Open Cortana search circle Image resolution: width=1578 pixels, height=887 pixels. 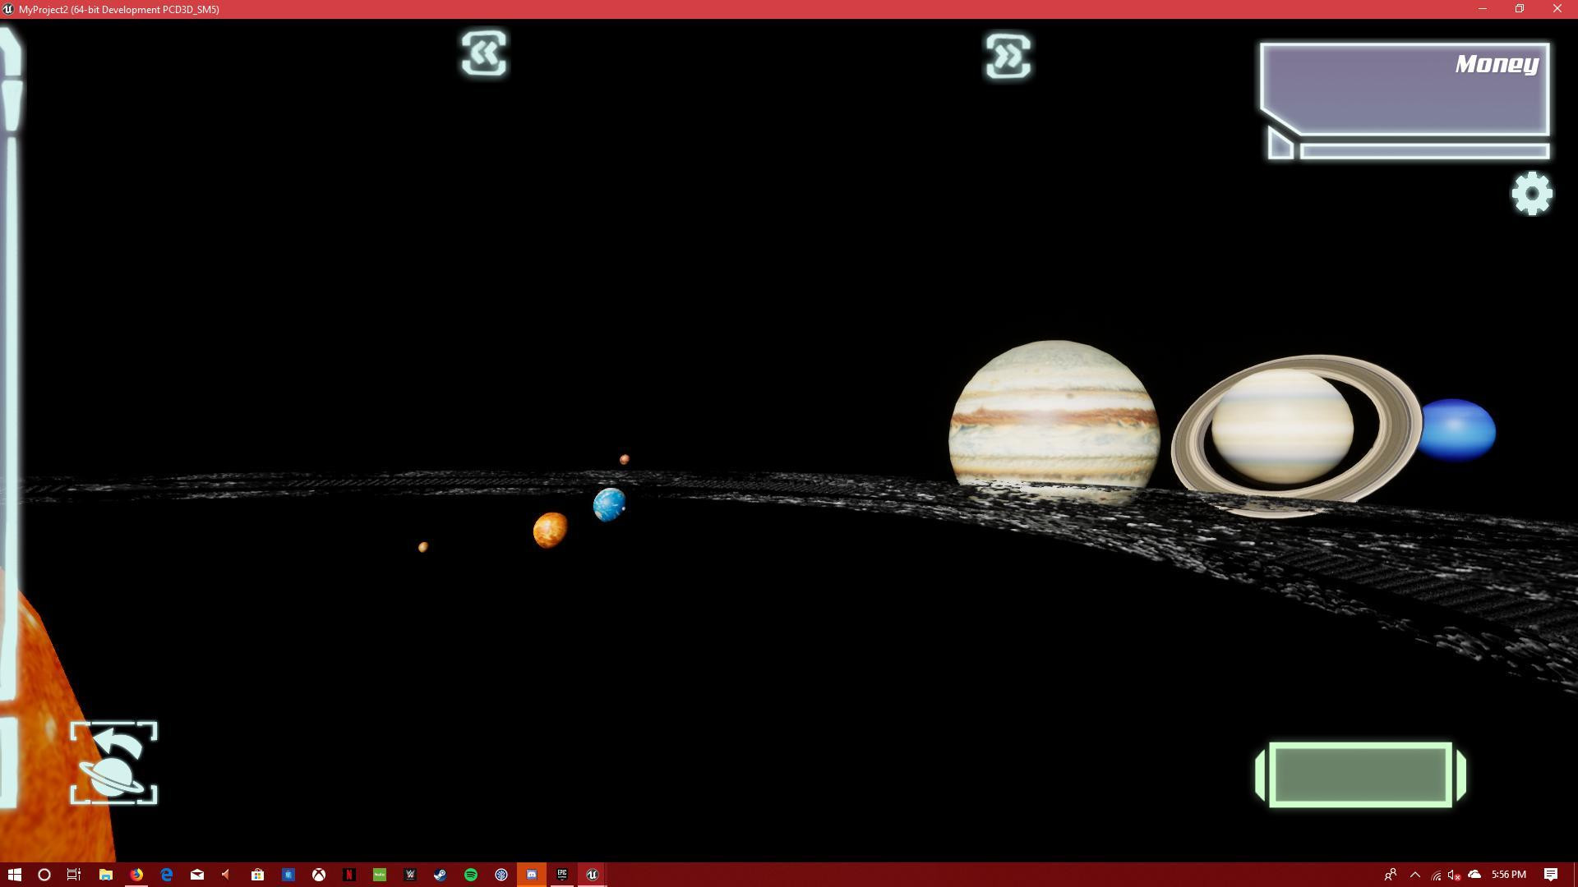(44, 875)
